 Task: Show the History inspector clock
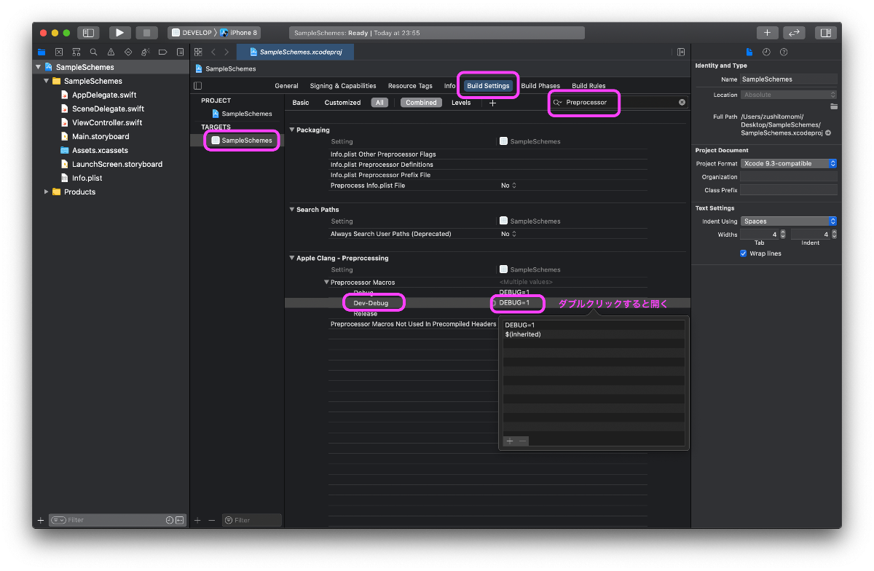coord(766,52)
